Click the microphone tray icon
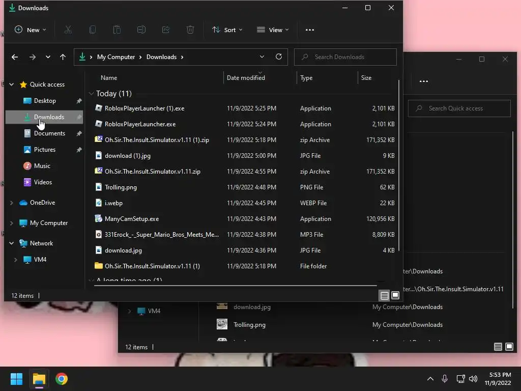This screenshot has height=391, width=521. (445, 379)
